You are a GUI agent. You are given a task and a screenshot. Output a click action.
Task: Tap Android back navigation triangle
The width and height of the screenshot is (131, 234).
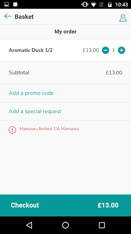(x=29, y=225)
